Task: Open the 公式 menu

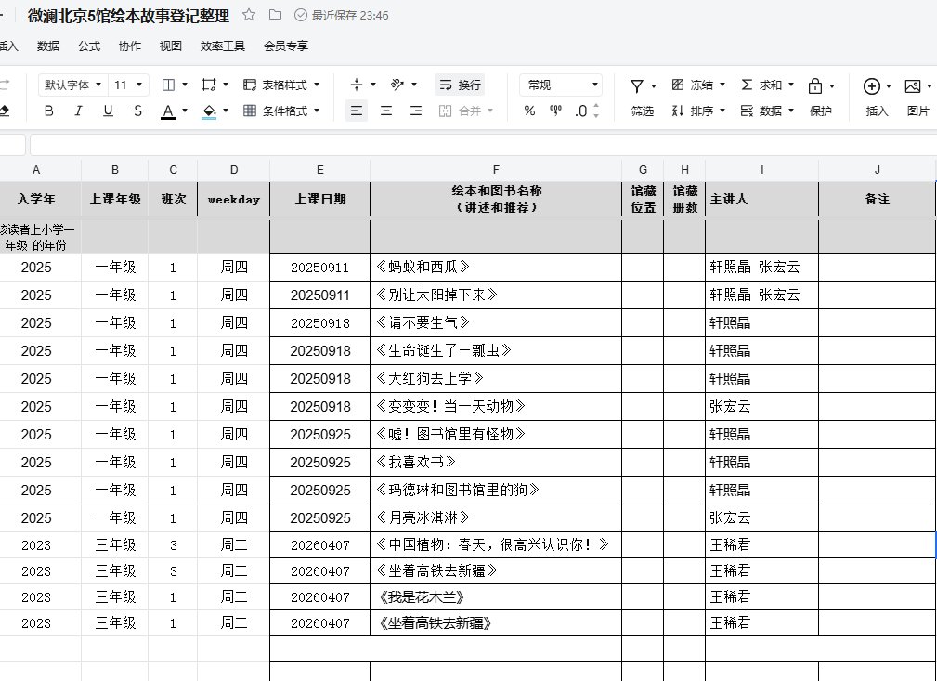Action: pyautogui.click(x=89, y=46)
